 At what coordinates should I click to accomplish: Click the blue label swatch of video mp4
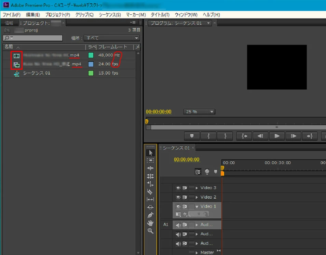pos(91,64)
